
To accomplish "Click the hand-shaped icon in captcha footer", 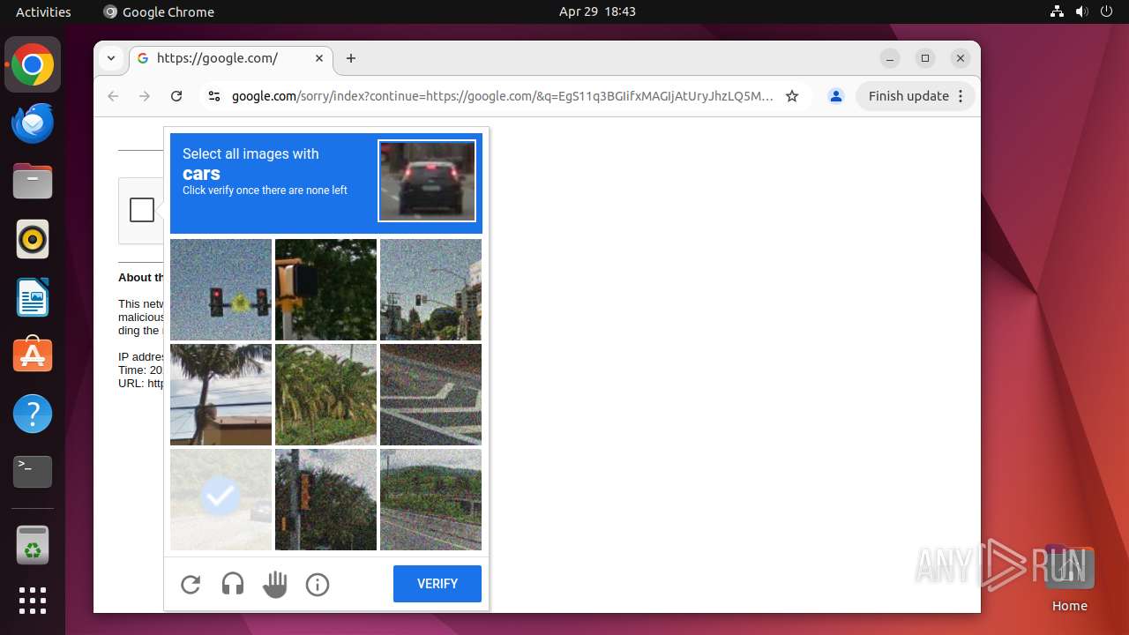I will pos(275,584).
